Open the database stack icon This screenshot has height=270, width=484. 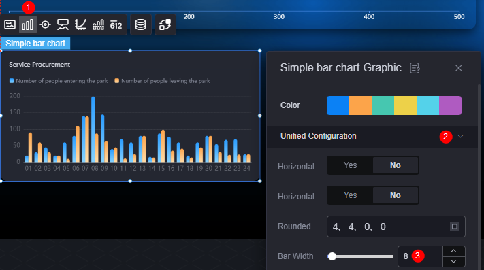point(140,24)
